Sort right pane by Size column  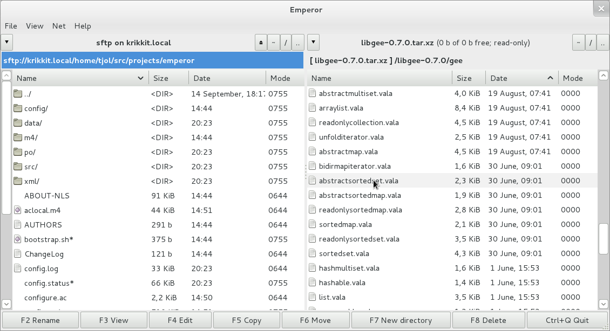click(x=469, y=78)
